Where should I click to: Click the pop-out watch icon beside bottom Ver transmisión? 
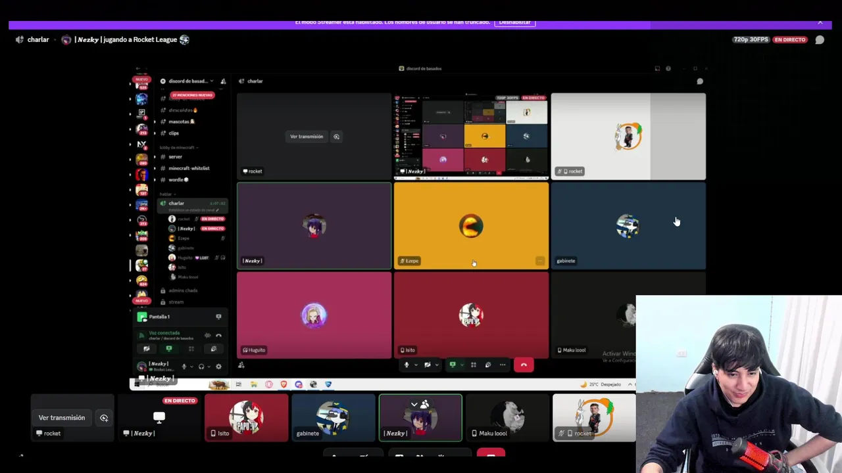(104, 418)
